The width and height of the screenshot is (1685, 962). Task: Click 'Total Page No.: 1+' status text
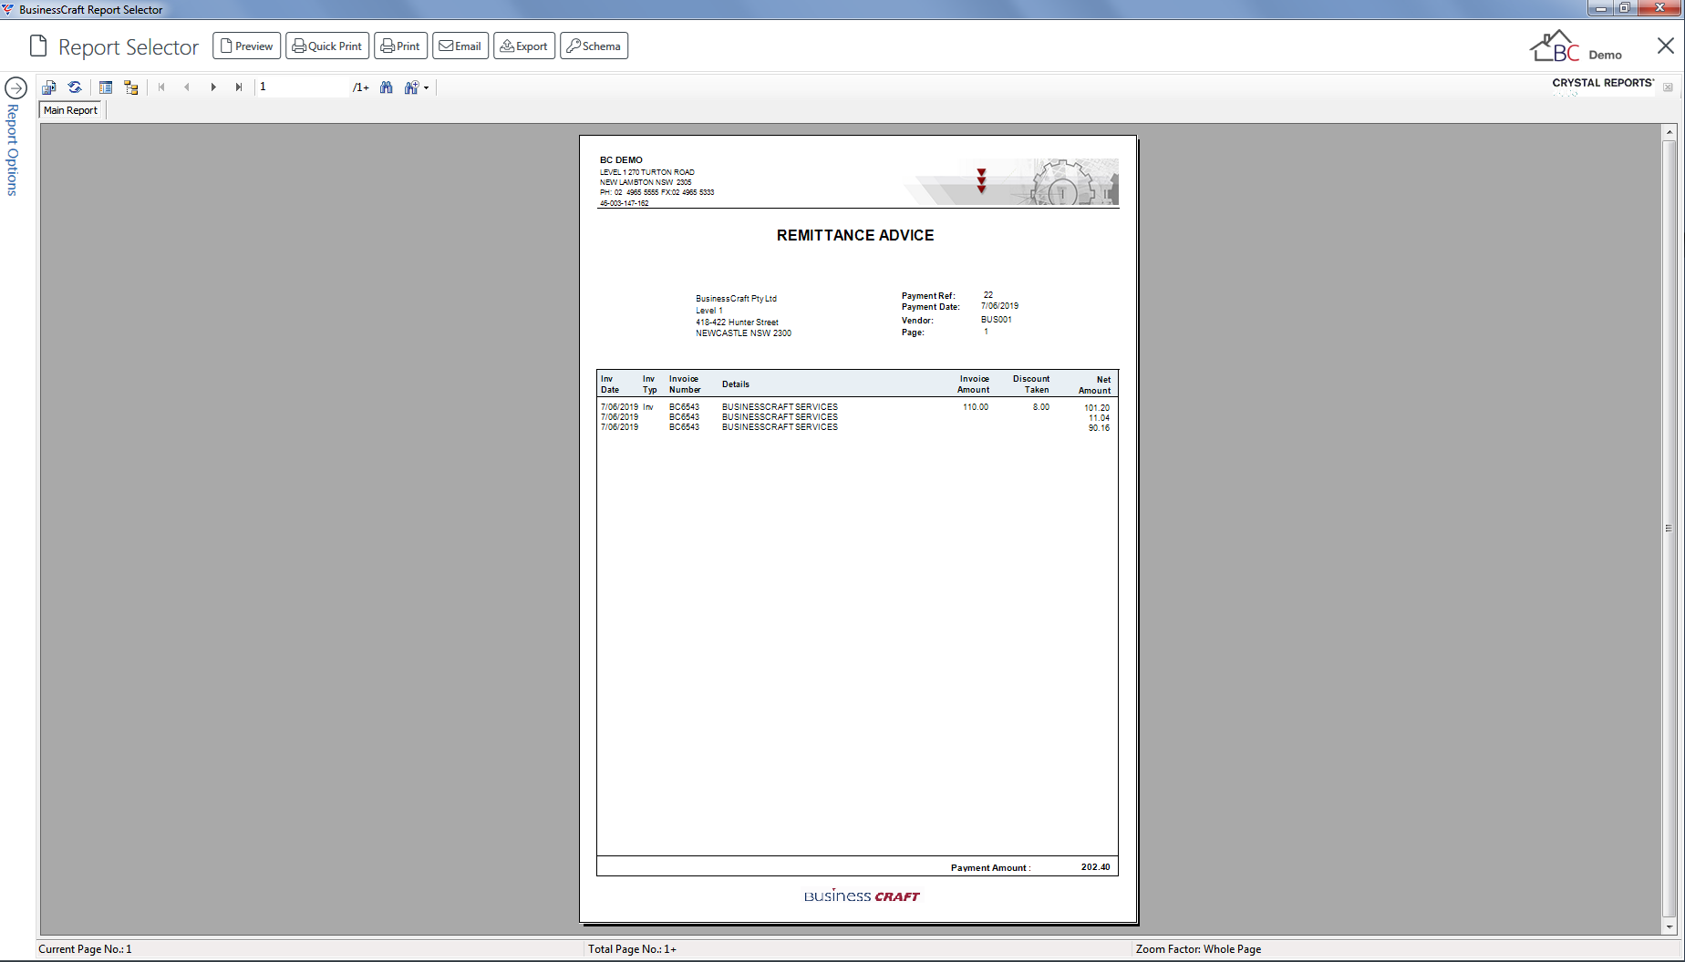(632, 949)
